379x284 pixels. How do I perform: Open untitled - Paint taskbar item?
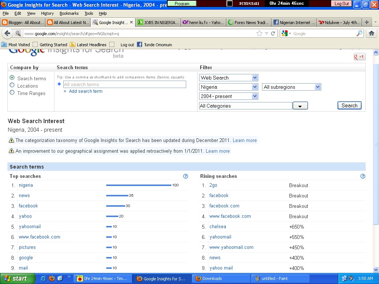(x=281, y=278)
